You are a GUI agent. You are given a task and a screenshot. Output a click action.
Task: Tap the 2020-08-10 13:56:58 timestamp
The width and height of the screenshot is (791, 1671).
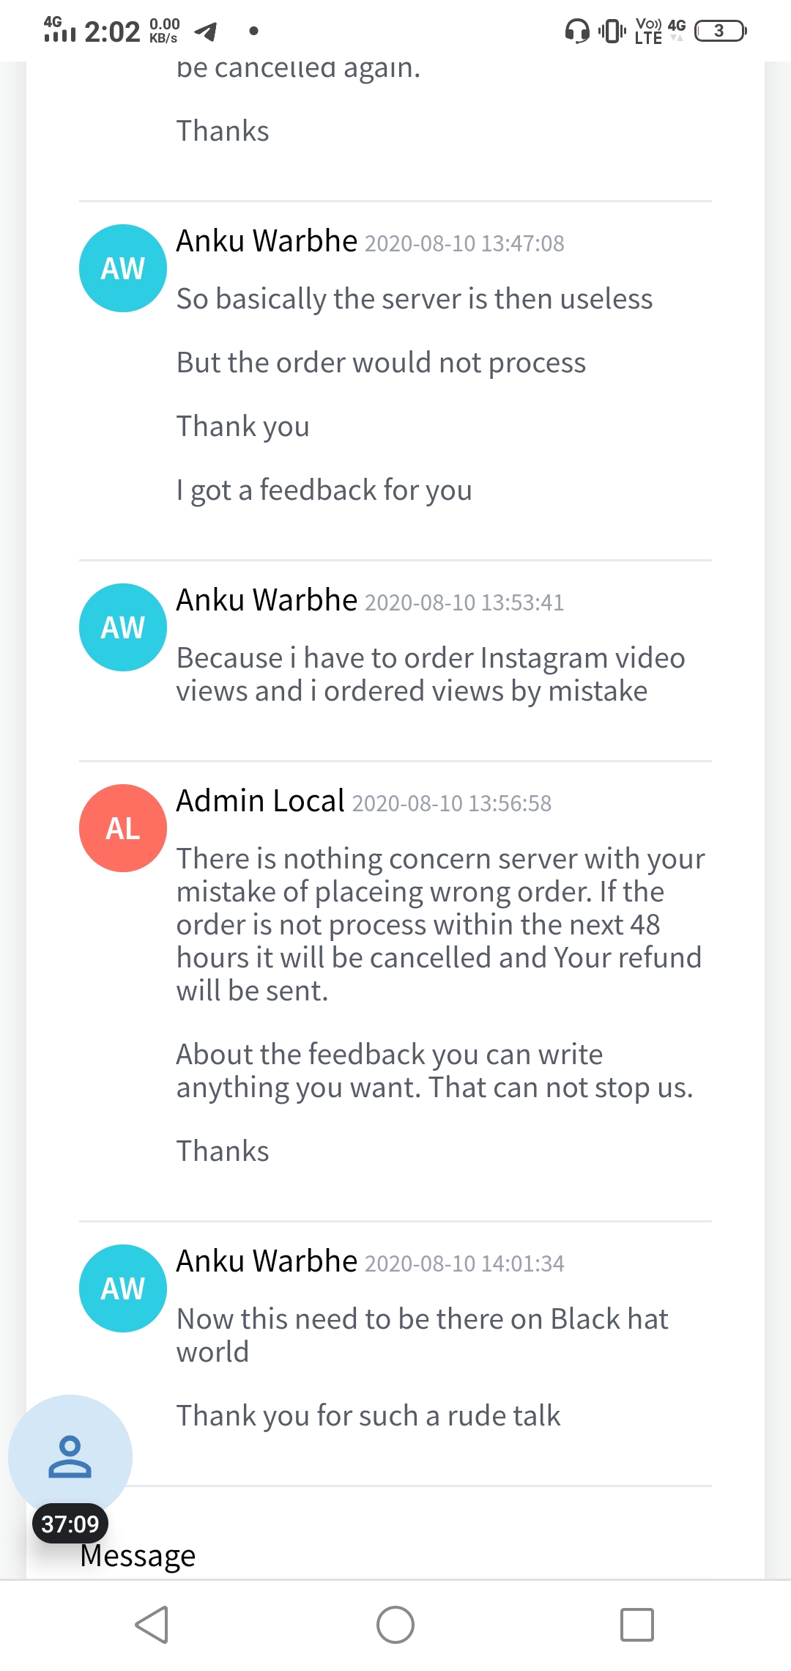tap(452, 803)
